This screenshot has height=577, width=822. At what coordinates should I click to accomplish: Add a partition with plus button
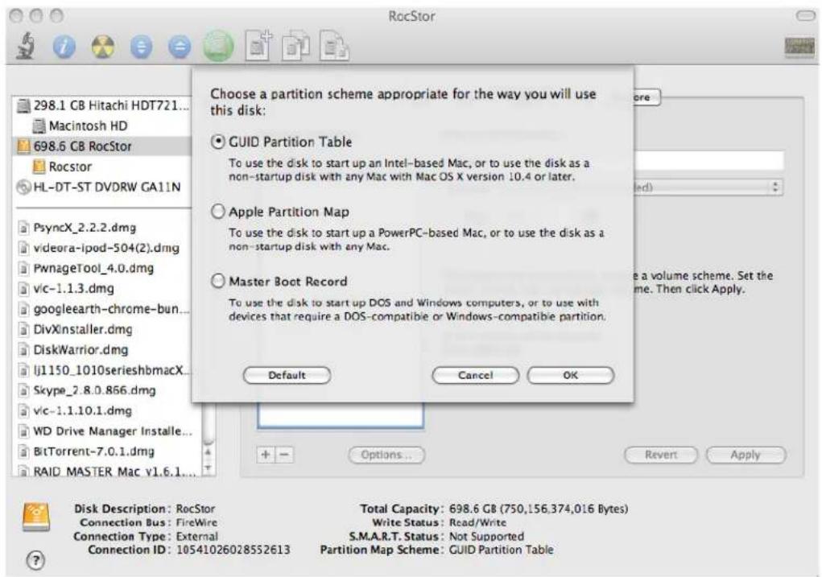(x=266, y=455)
